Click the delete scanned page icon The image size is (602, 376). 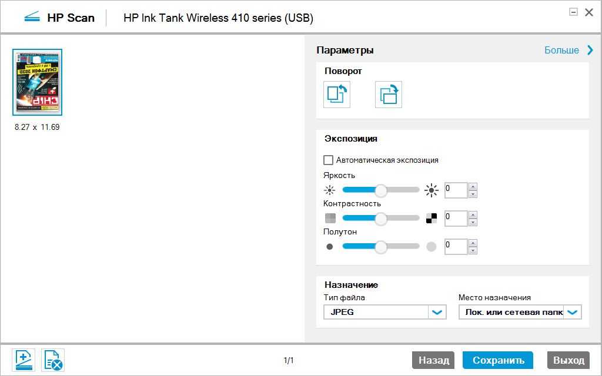point(53,360)
